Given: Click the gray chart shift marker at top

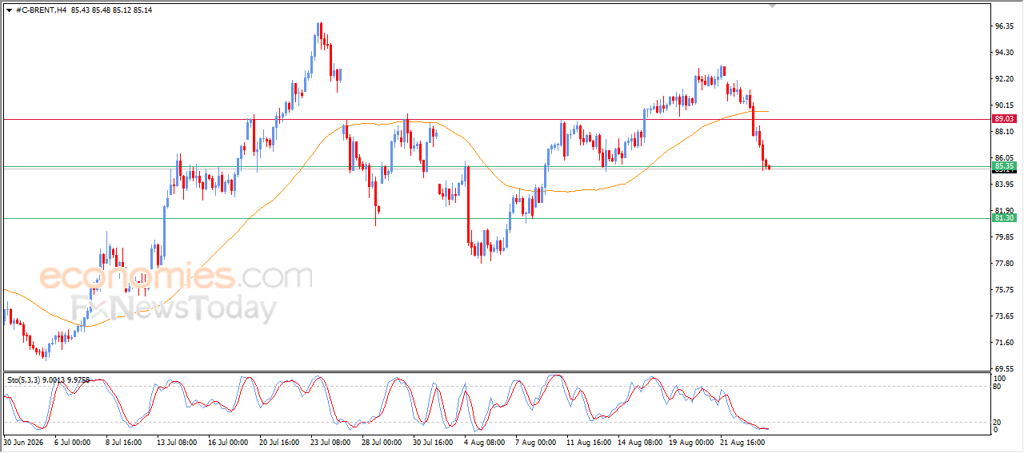Looking at the screenshot, I should point(772,6).
